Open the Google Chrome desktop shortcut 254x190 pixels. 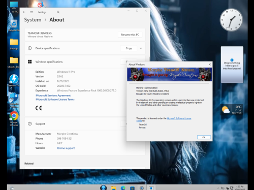coord(14,118)
